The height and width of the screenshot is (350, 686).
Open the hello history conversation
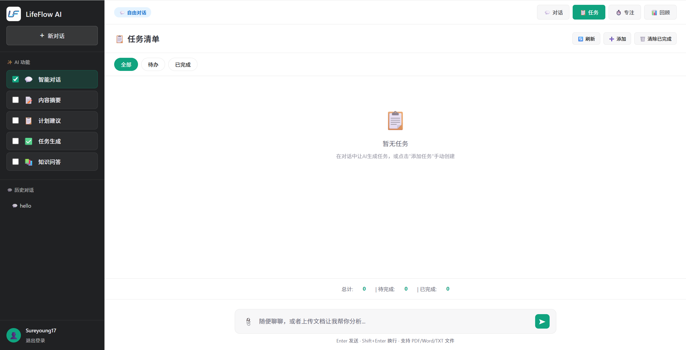pos(25,206)
